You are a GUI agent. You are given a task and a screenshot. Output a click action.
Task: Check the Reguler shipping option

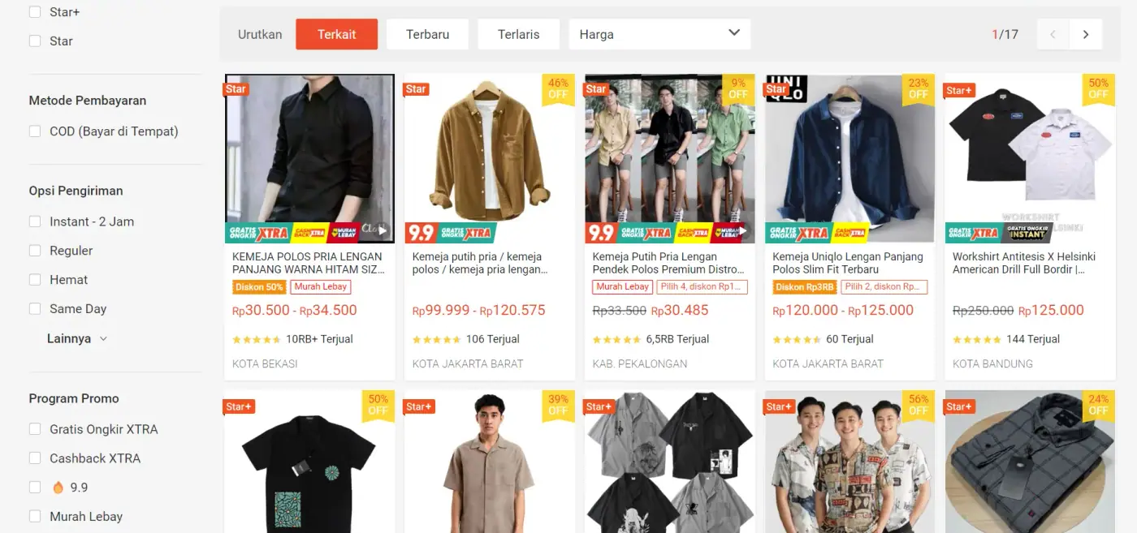(35, 251)
